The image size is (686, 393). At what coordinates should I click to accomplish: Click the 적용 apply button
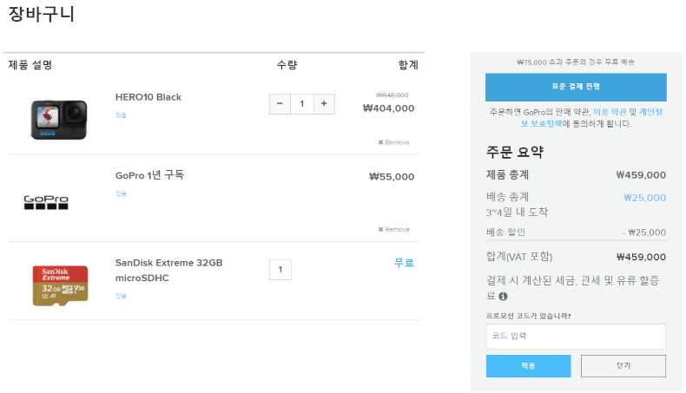pyautogui.click(x=528, y=365)
